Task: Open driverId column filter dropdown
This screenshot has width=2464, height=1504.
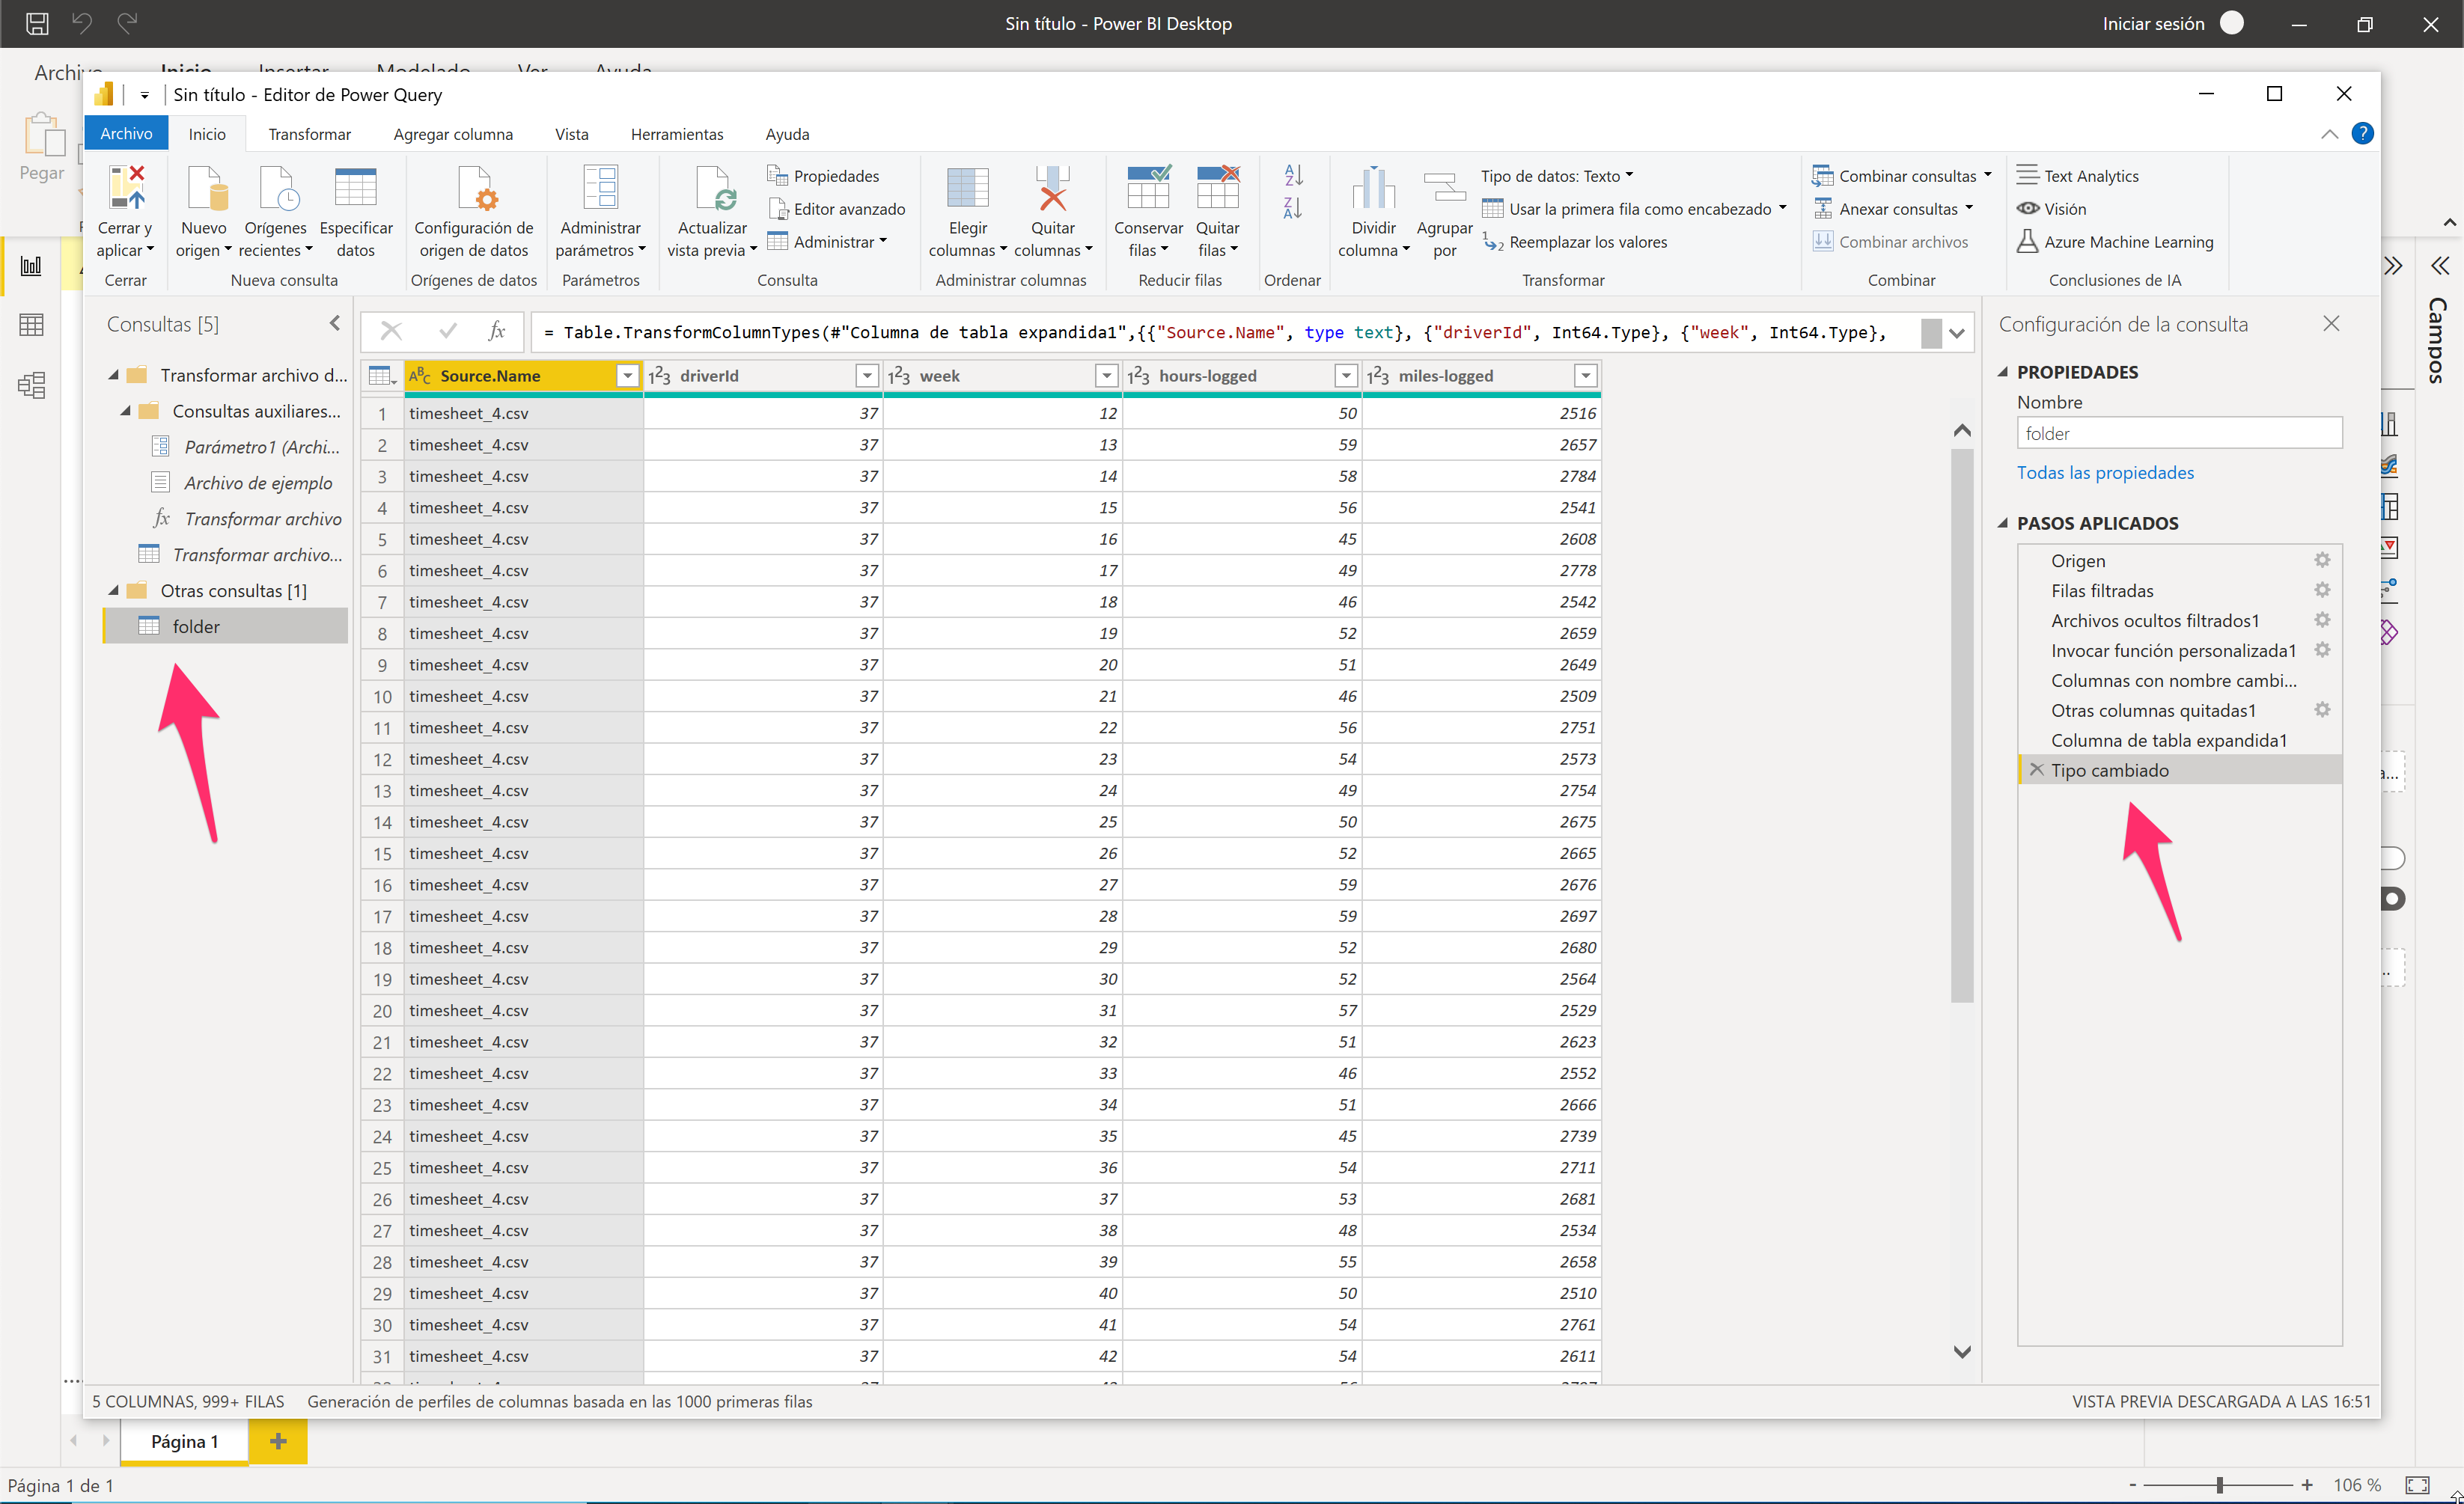Action: [x=867, y=376]
